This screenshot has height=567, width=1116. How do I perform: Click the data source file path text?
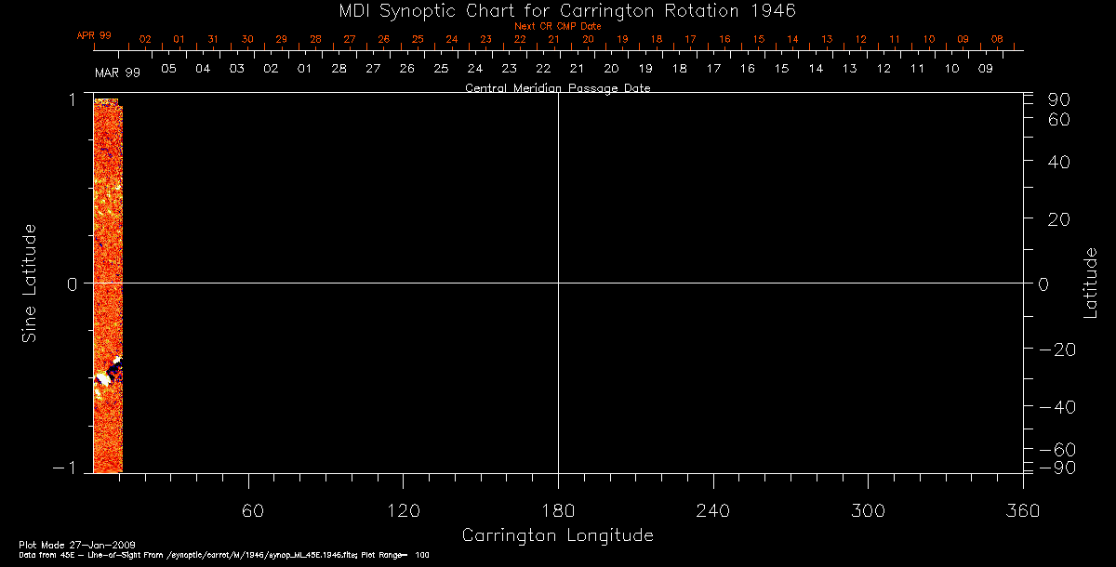click(223, 555)
